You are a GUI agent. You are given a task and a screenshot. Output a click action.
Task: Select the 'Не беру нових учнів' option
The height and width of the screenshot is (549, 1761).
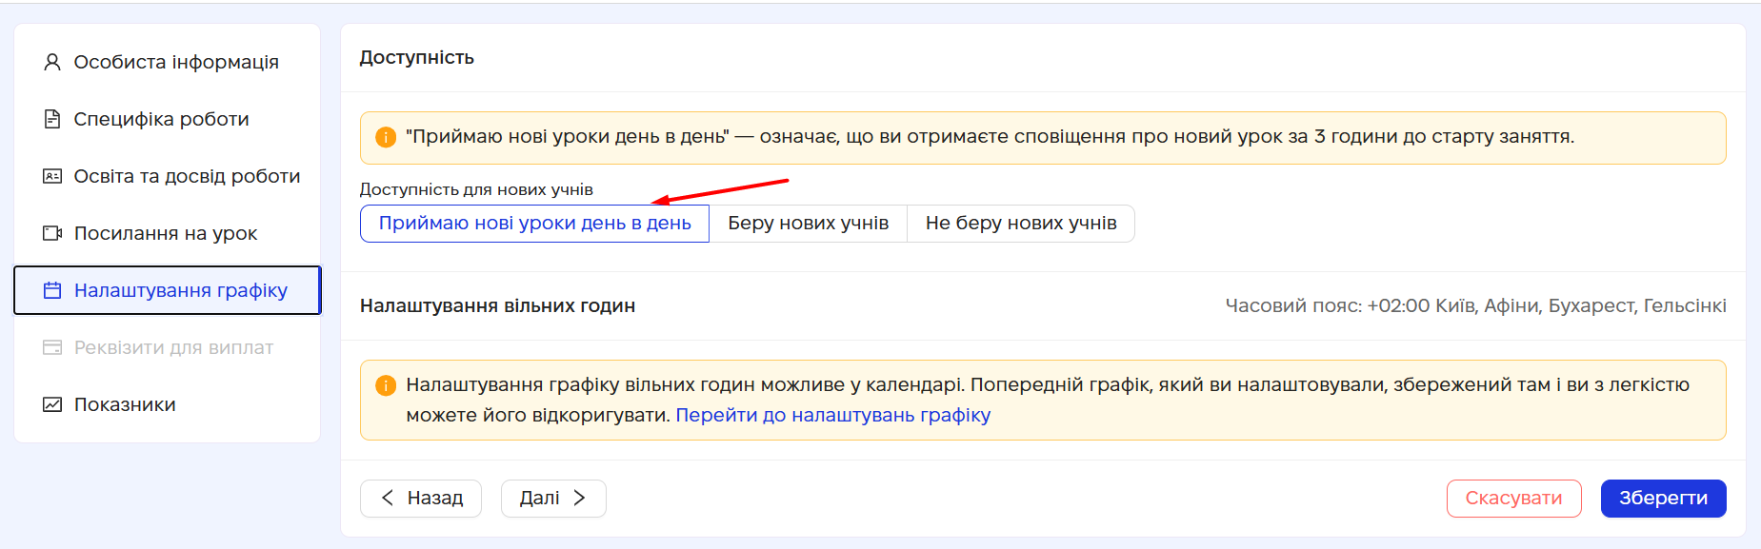tap(1020, 224)
